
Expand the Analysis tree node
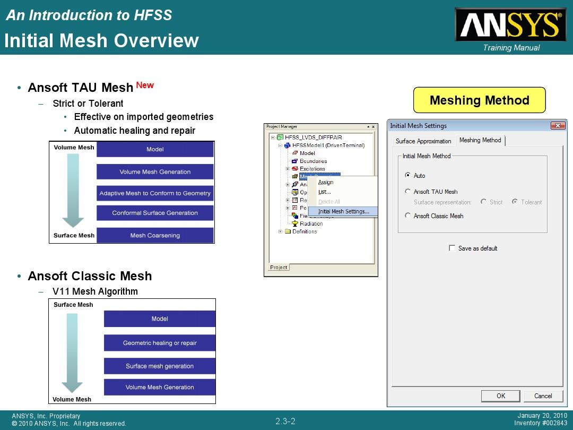point(288,184)
